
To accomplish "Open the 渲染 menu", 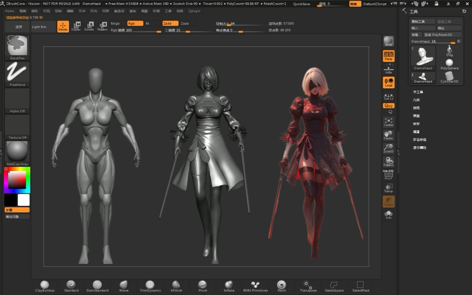I will tap(132, 11).
